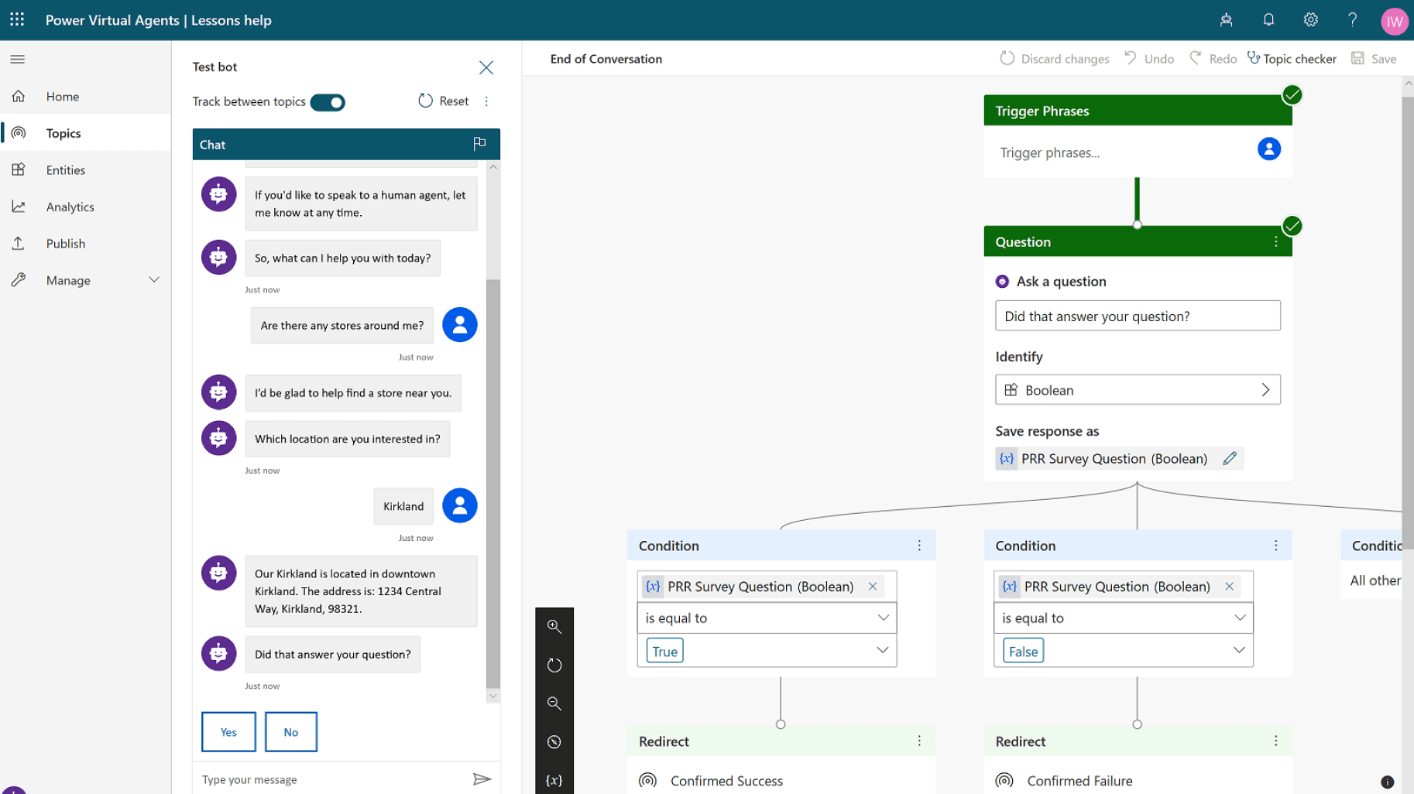Run the Topic checker
This screenshot has width=1414, height=794.
tap(1292, 58)
